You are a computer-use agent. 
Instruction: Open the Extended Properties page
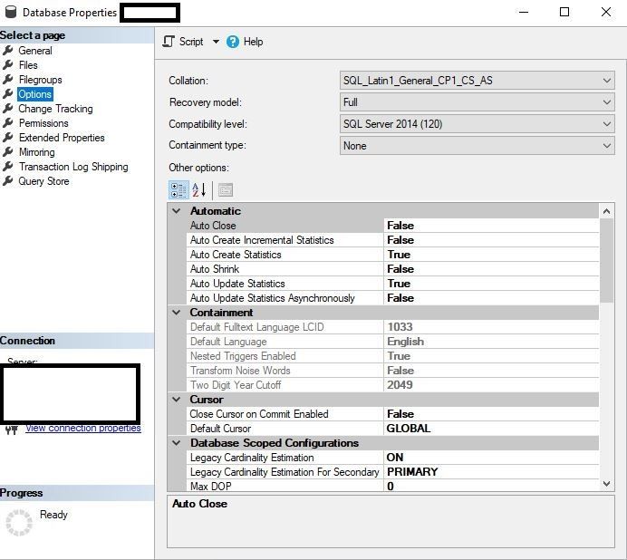(x=62, y=138)
